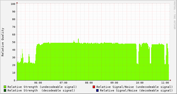
Task: Click the dark green decodeable strength swatch
Action: [5, 90]
